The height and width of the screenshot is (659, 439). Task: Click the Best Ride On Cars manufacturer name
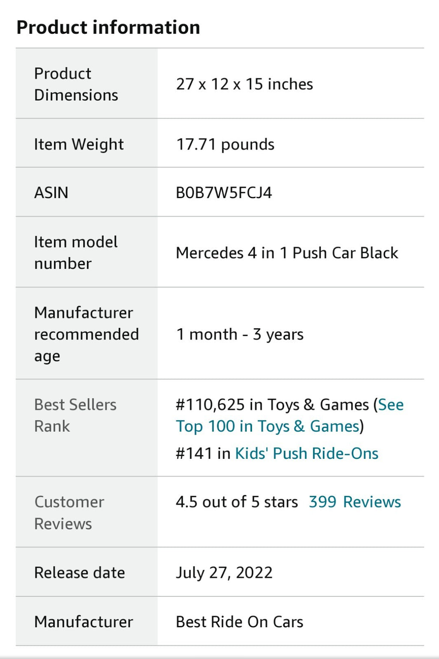tap(239, 622)
